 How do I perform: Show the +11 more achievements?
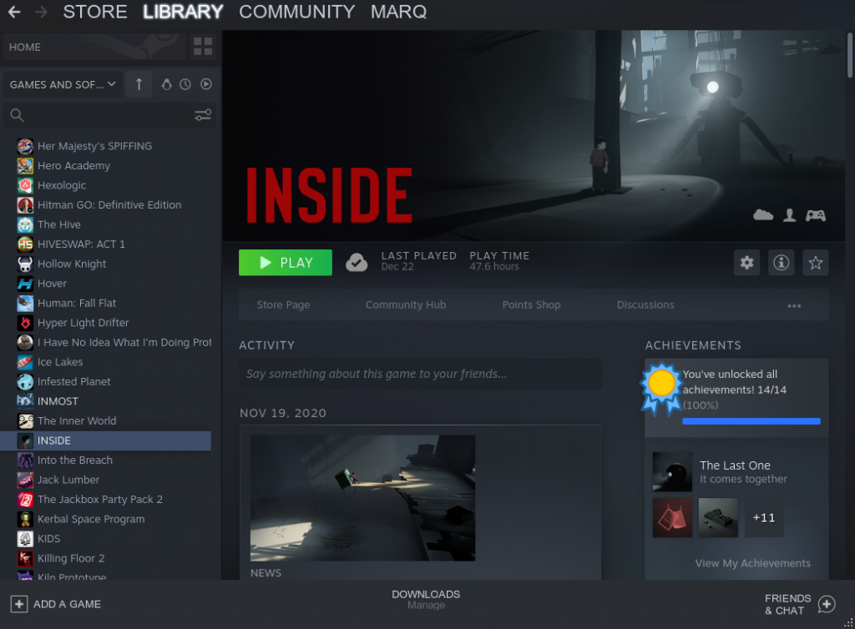coord(764,517)
